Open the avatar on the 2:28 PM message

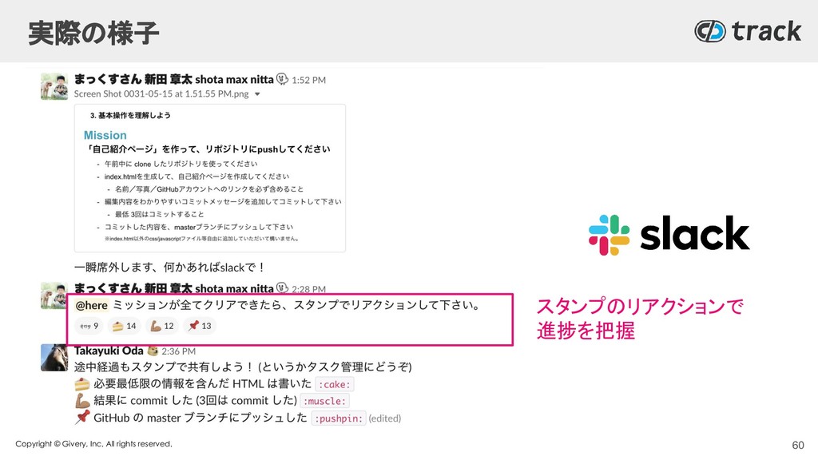coord(54,295)
